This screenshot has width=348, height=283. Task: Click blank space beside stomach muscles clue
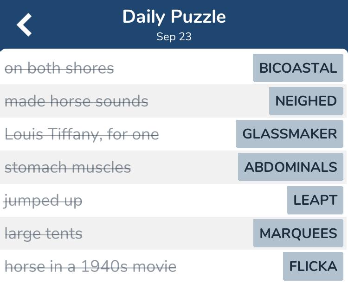184,167
